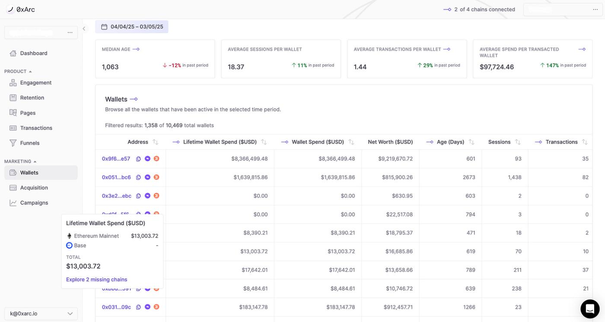The width and height of the screenshot is (605, 322).
Task: Click chain connection icon beside Wallets heading
Action: [x=134, y=99]
